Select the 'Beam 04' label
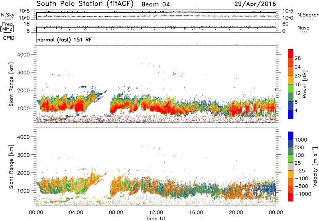 (x=156, y=4)
